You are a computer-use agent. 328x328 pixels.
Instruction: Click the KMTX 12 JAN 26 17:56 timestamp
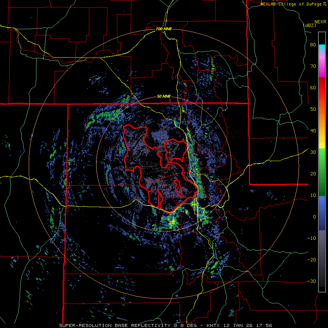pyautogui.click(x=239, y=325)
